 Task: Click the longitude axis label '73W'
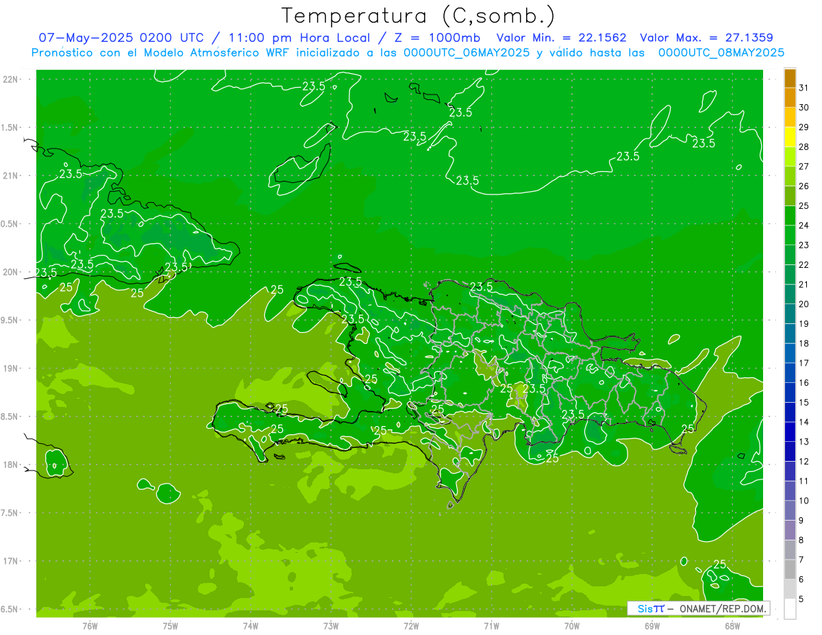(331, 625)
